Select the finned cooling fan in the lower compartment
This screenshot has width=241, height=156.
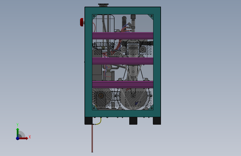[101, 98]
